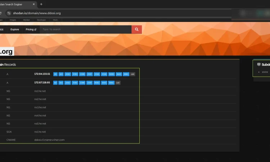
Task: Click the CNAME record type label
Action: [11, 140]
